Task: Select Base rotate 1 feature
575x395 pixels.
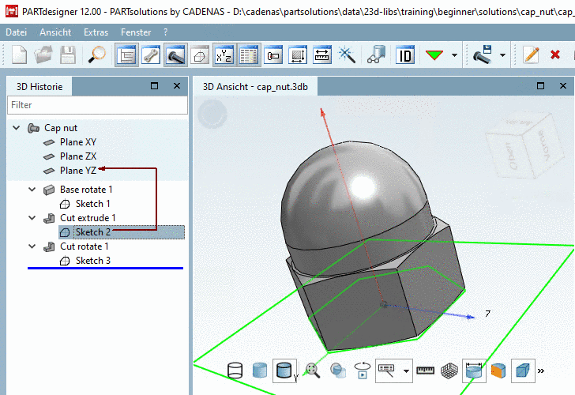Action: click(86, 190)
